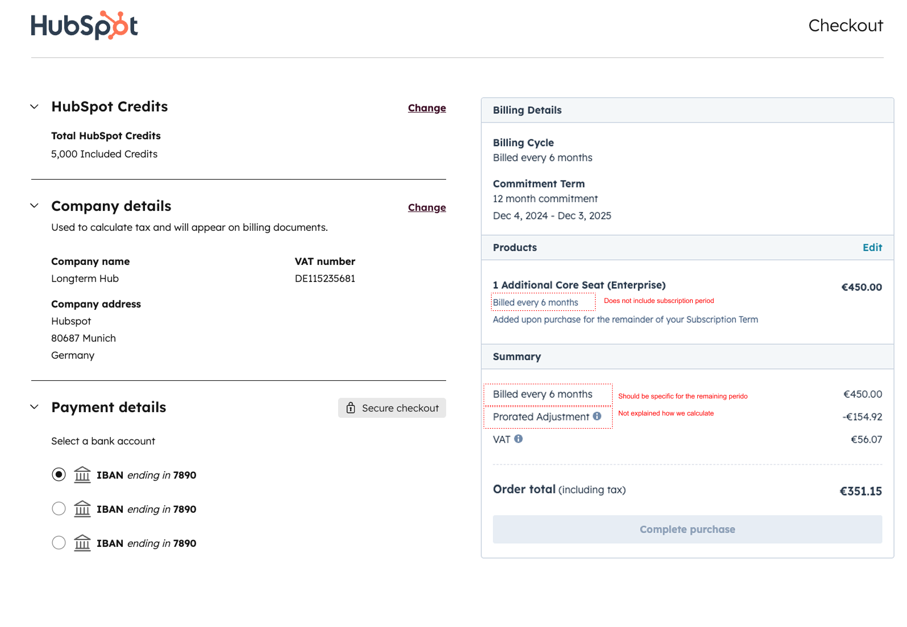
Task: Click Edit in the Products header
Action: pos(872,247)
